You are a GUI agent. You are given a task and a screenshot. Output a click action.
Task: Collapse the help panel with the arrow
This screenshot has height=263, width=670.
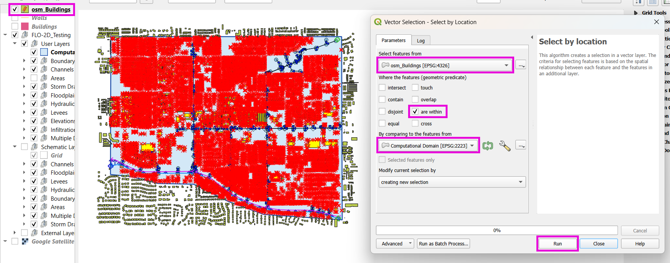532,37
